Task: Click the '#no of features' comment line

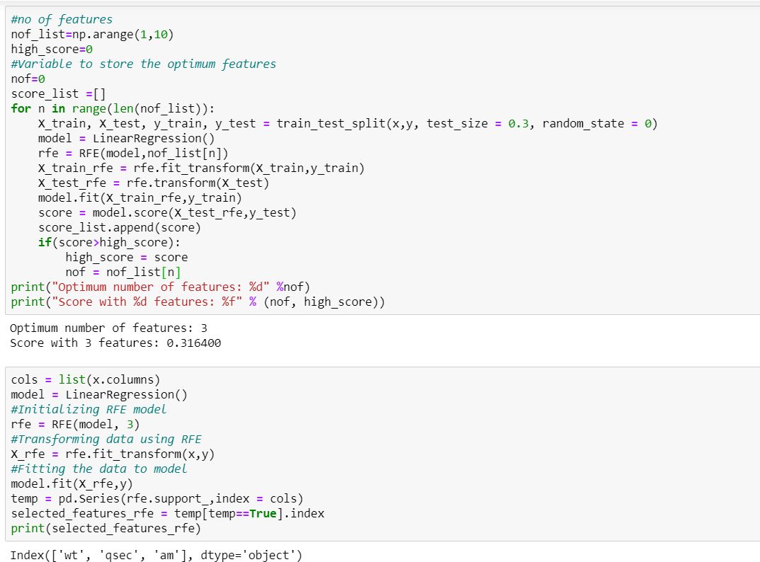Action: coord(62,19)
